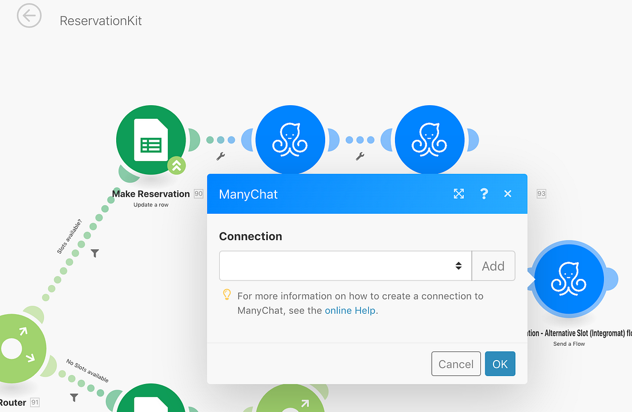Open help for the ManyChat dialog

484,194
